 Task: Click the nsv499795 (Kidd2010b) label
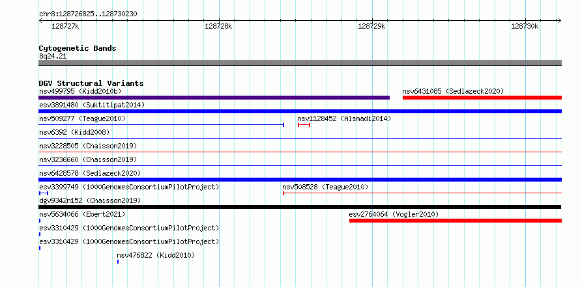pyautogui.click(x=80, y=91)
